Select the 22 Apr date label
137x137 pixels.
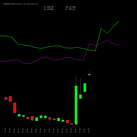click(71, 130)
